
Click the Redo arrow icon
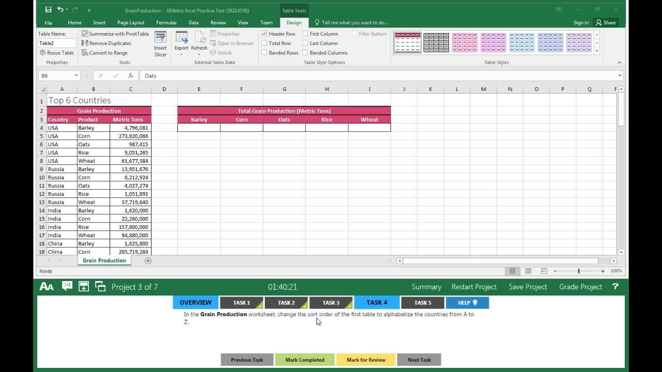pos(76,9)
